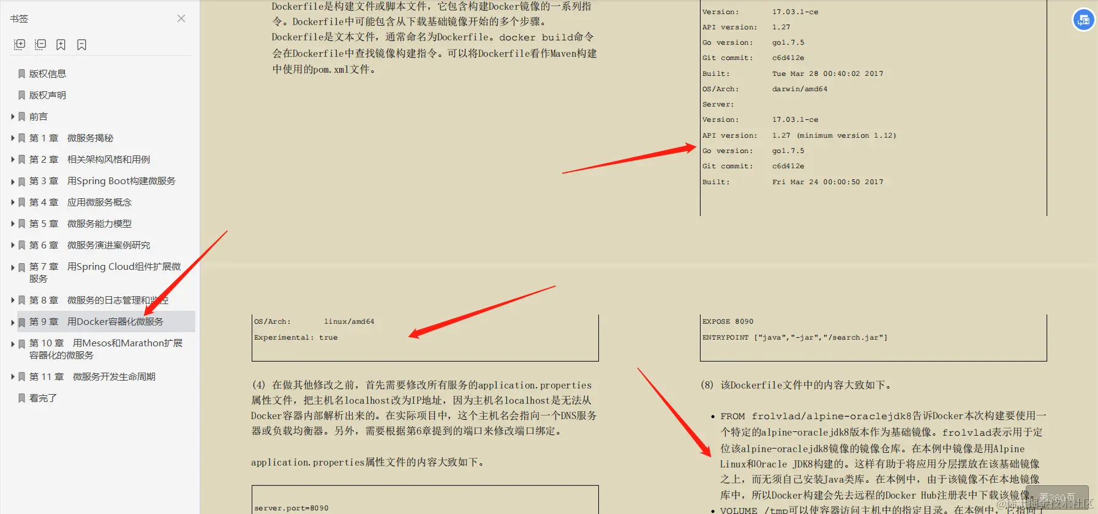1098x514 pixels.
Task: Click the Built: Fri Mar 24 line
Action: point(793,182)
